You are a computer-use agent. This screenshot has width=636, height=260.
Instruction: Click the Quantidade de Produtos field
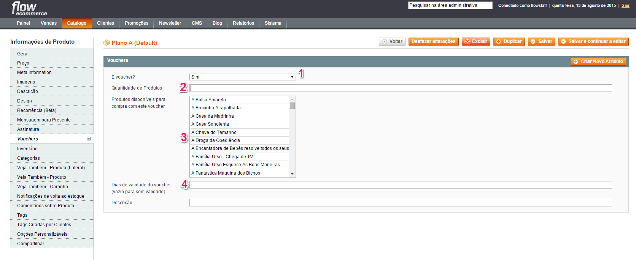(x=401, y=88)
